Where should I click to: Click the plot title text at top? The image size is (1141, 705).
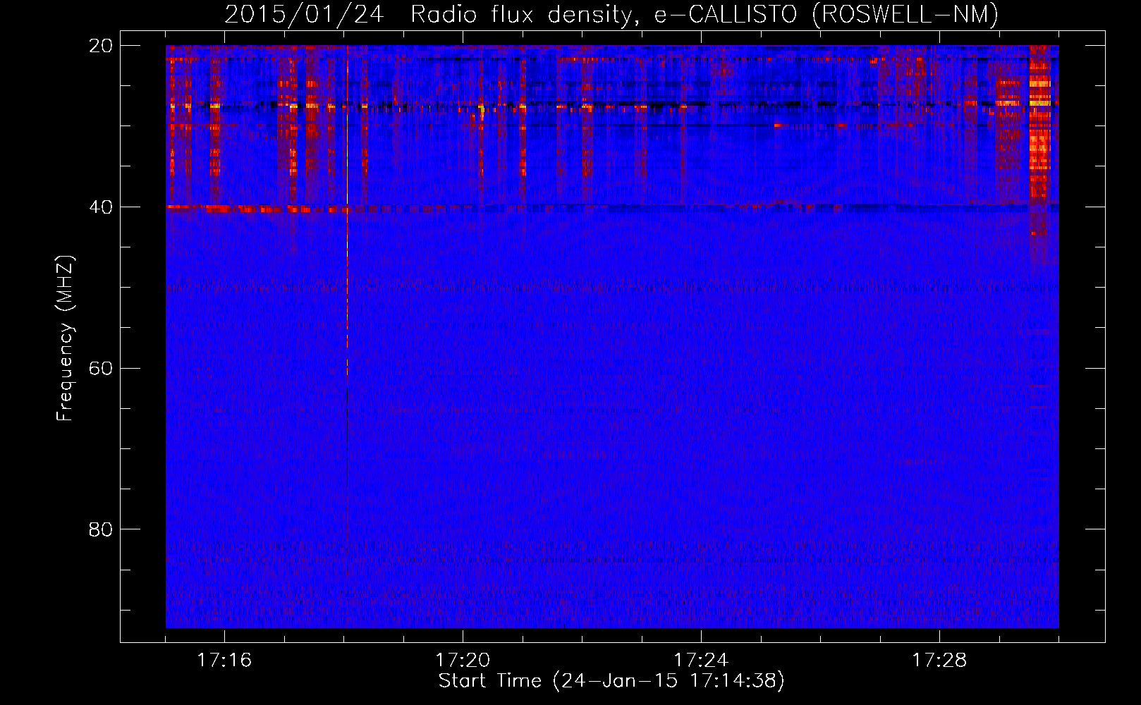[611, 14]
